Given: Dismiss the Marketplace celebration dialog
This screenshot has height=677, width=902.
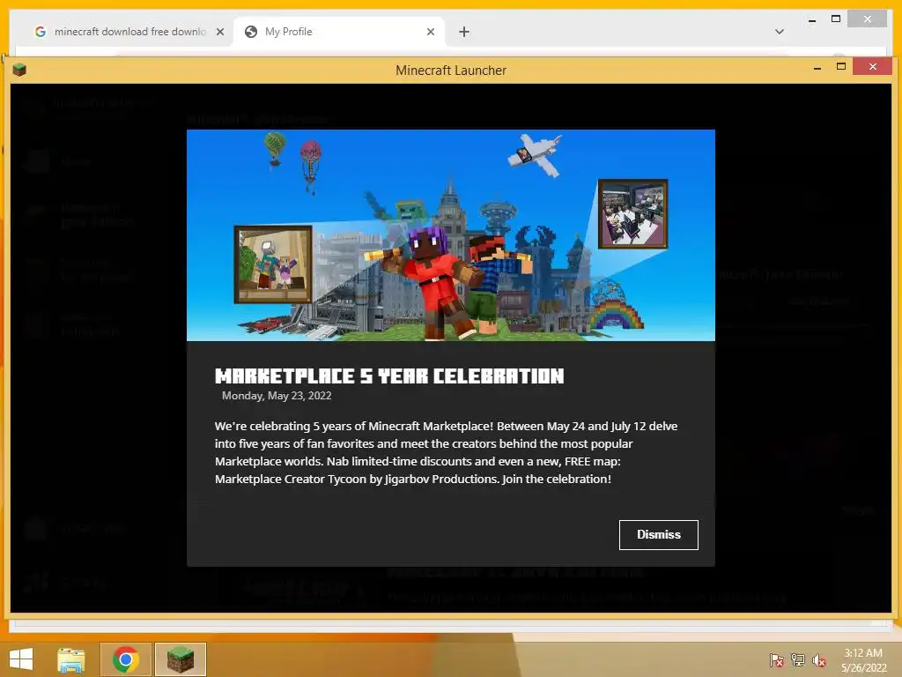Looking at the screenshot, I should click(658, 535).
